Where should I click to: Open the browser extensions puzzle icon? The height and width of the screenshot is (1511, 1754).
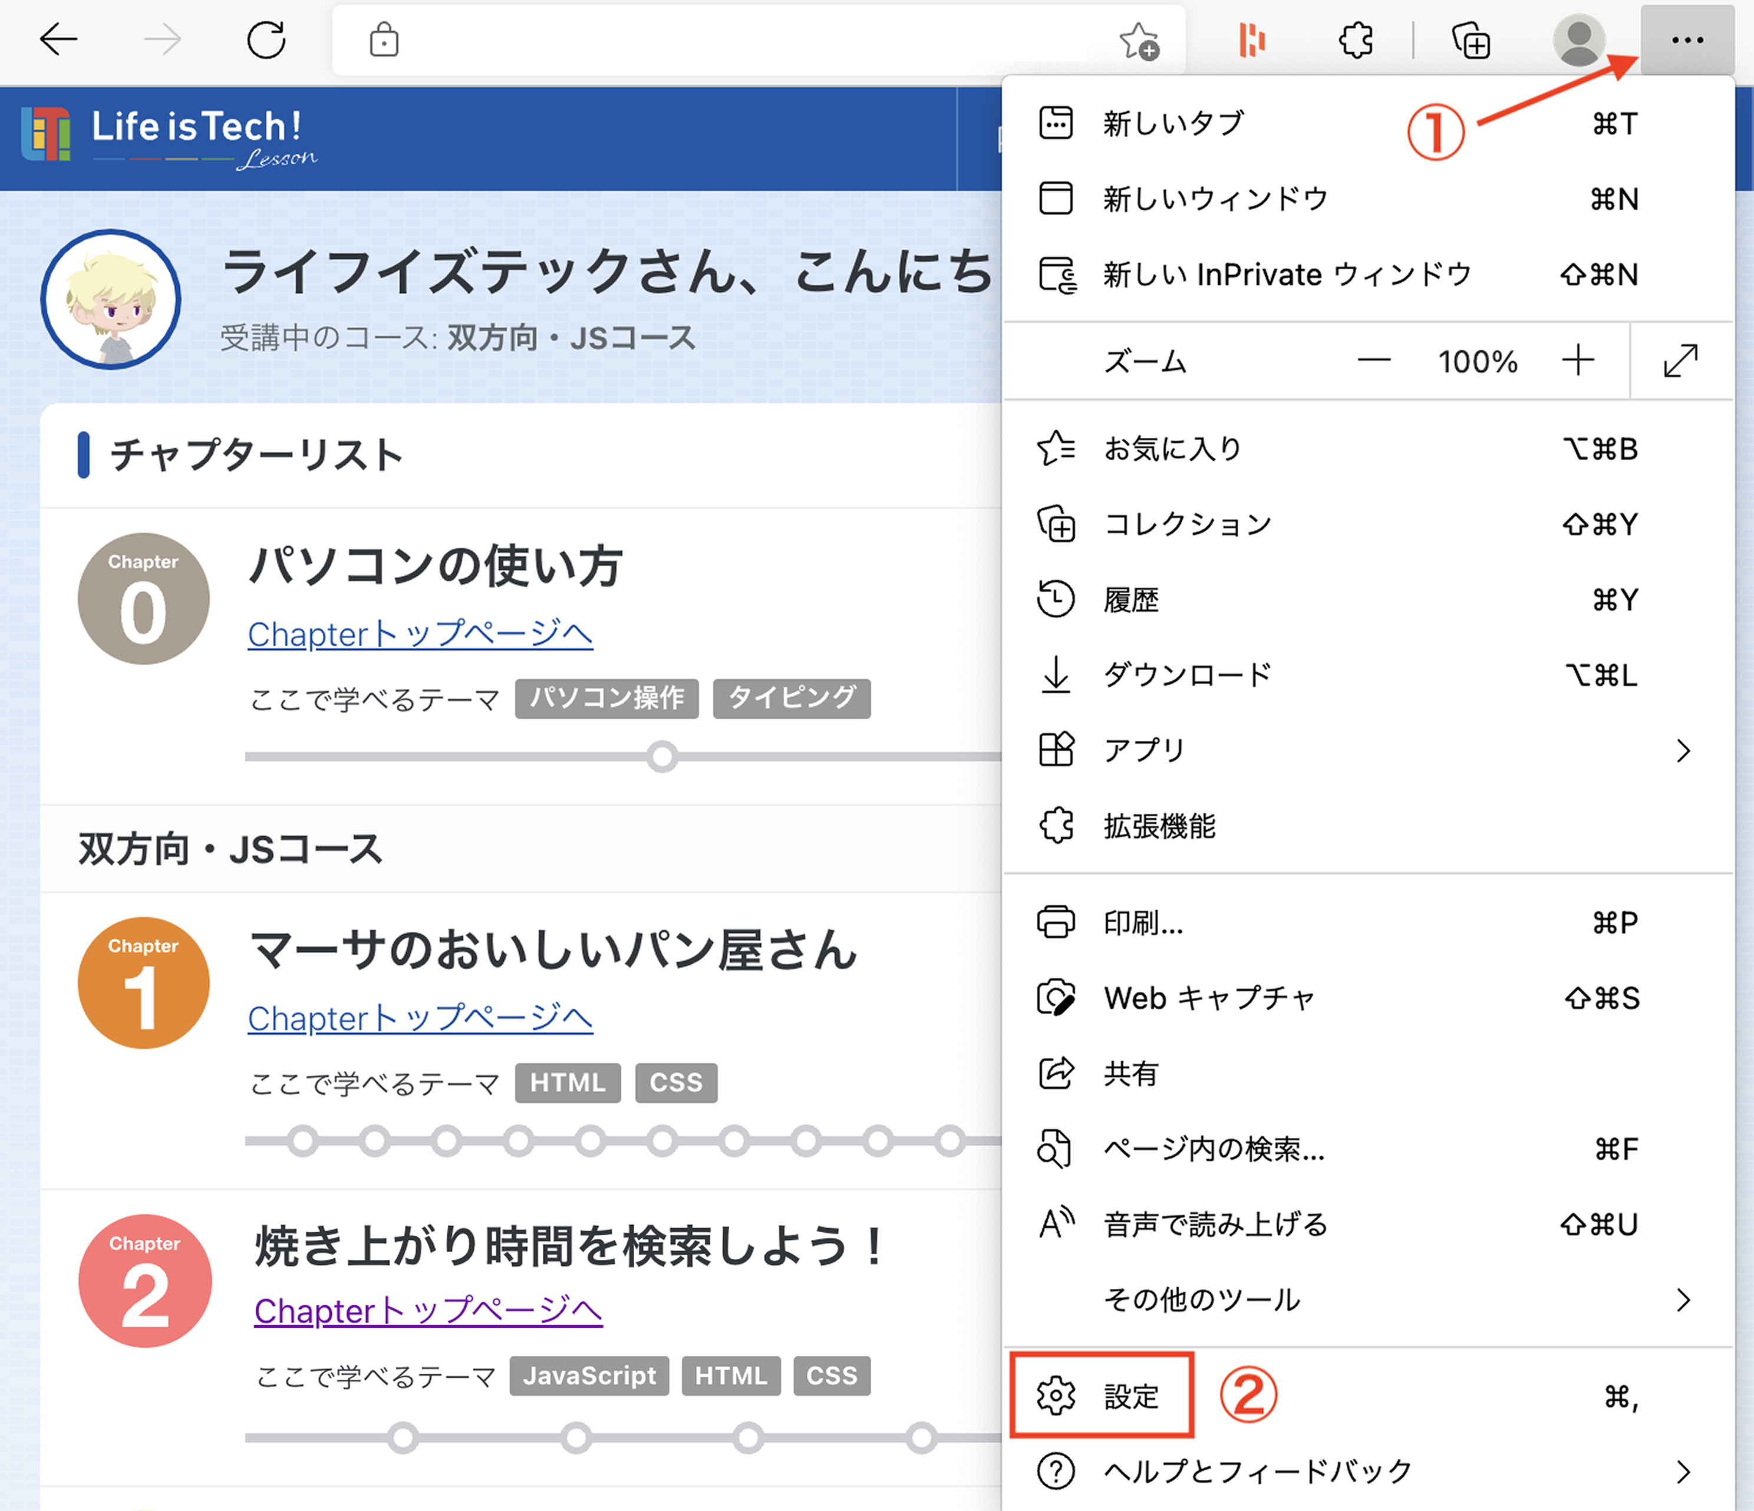tap(1356, 40)
